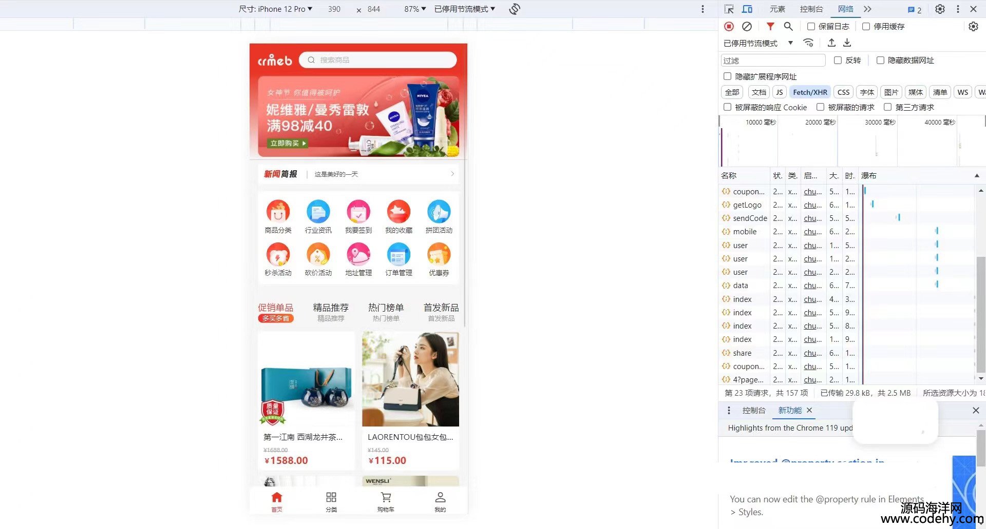The width and height of the screenshot is (986, 529).
Task: Open the console messages badge showing 2
Action: coord(915,9)
